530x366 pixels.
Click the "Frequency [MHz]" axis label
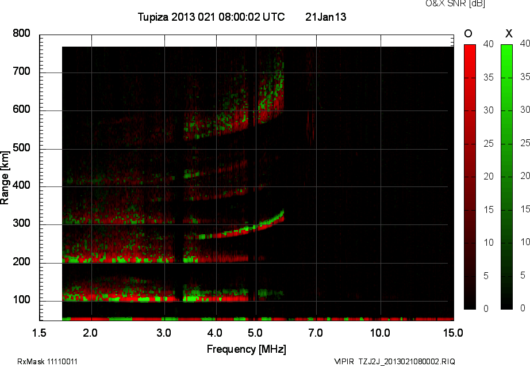click(246, 349)
